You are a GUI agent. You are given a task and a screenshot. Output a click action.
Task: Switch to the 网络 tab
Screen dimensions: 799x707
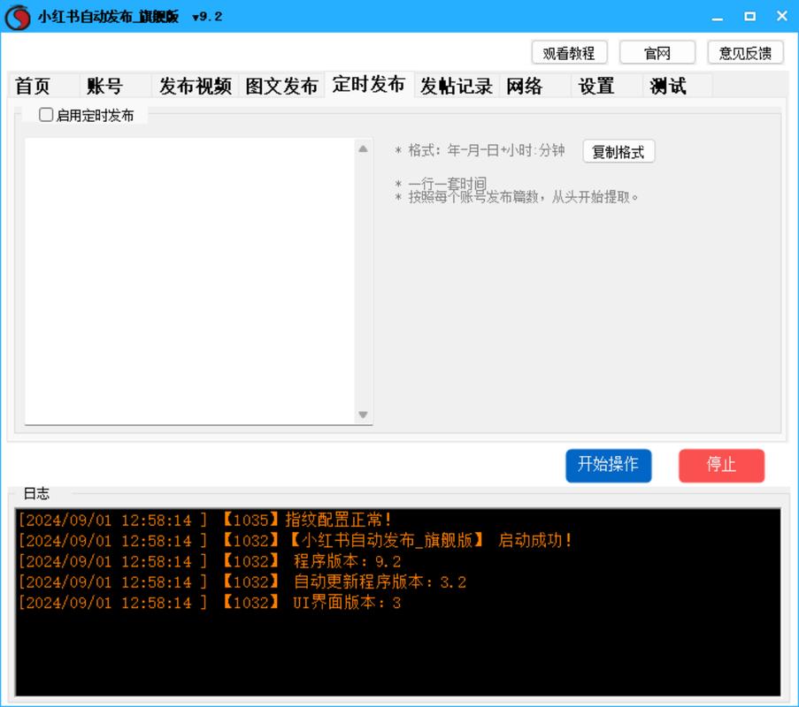[524, 86]
